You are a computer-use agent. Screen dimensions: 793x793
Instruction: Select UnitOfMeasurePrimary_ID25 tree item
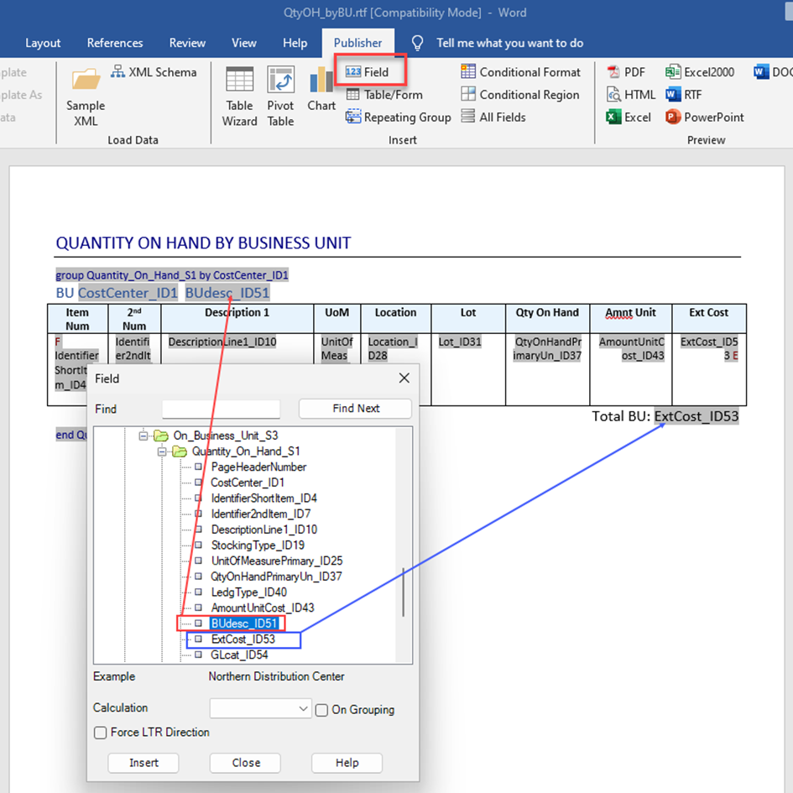tap(277, 561)
